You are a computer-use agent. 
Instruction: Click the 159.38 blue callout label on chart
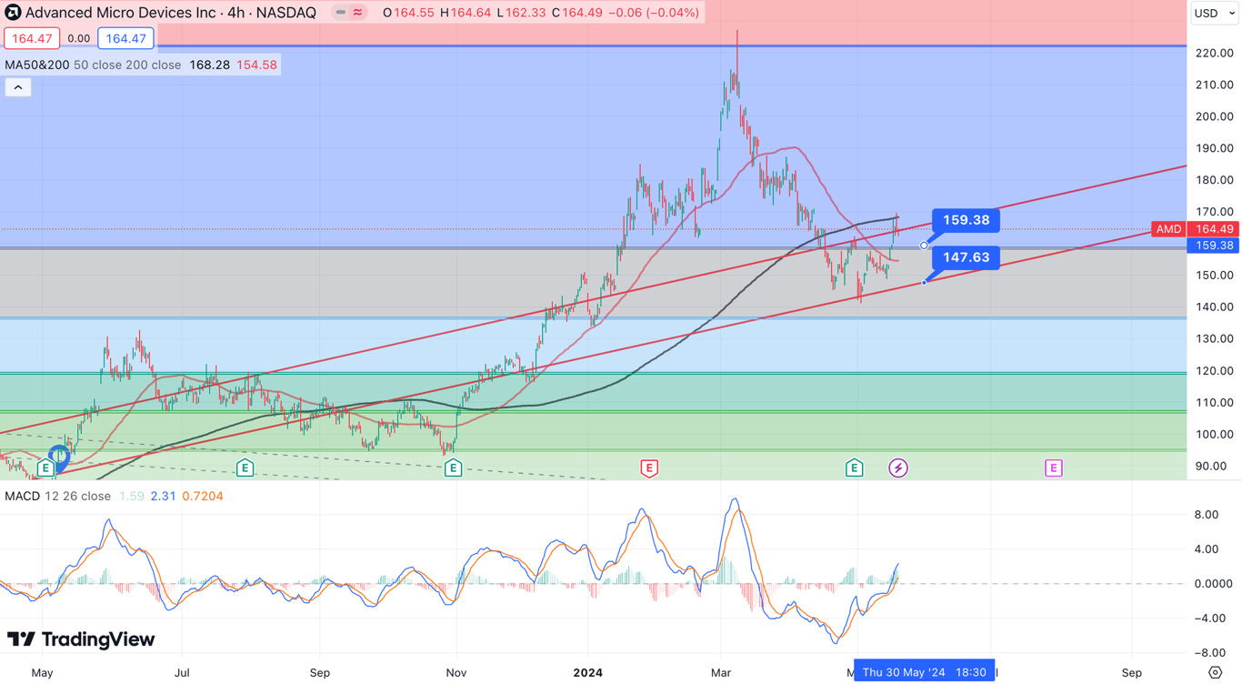coord(966,220)
